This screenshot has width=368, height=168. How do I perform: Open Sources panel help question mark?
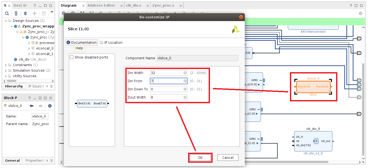point(35,6)
